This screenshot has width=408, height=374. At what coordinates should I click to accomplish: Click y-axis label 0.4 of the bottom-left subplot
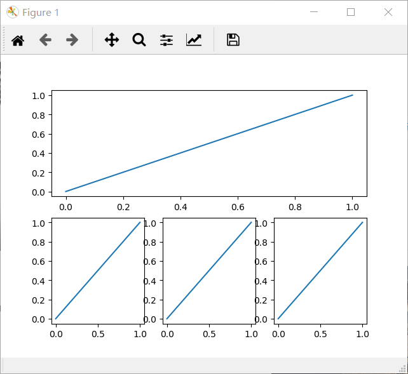point(38,281)
